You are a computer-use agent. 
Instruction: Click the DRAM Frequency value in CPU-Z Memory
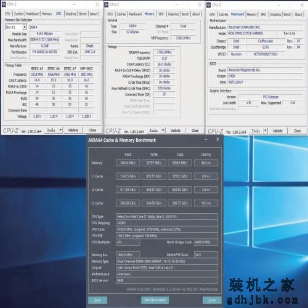tap(164, 52)
